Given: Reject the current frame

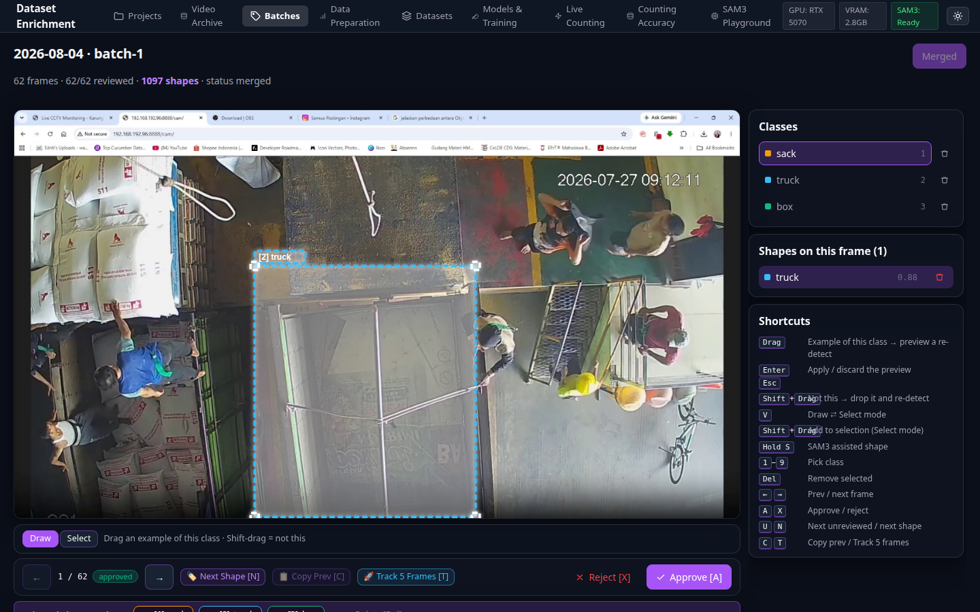Looking at the screenshot, I should point(603,577).
